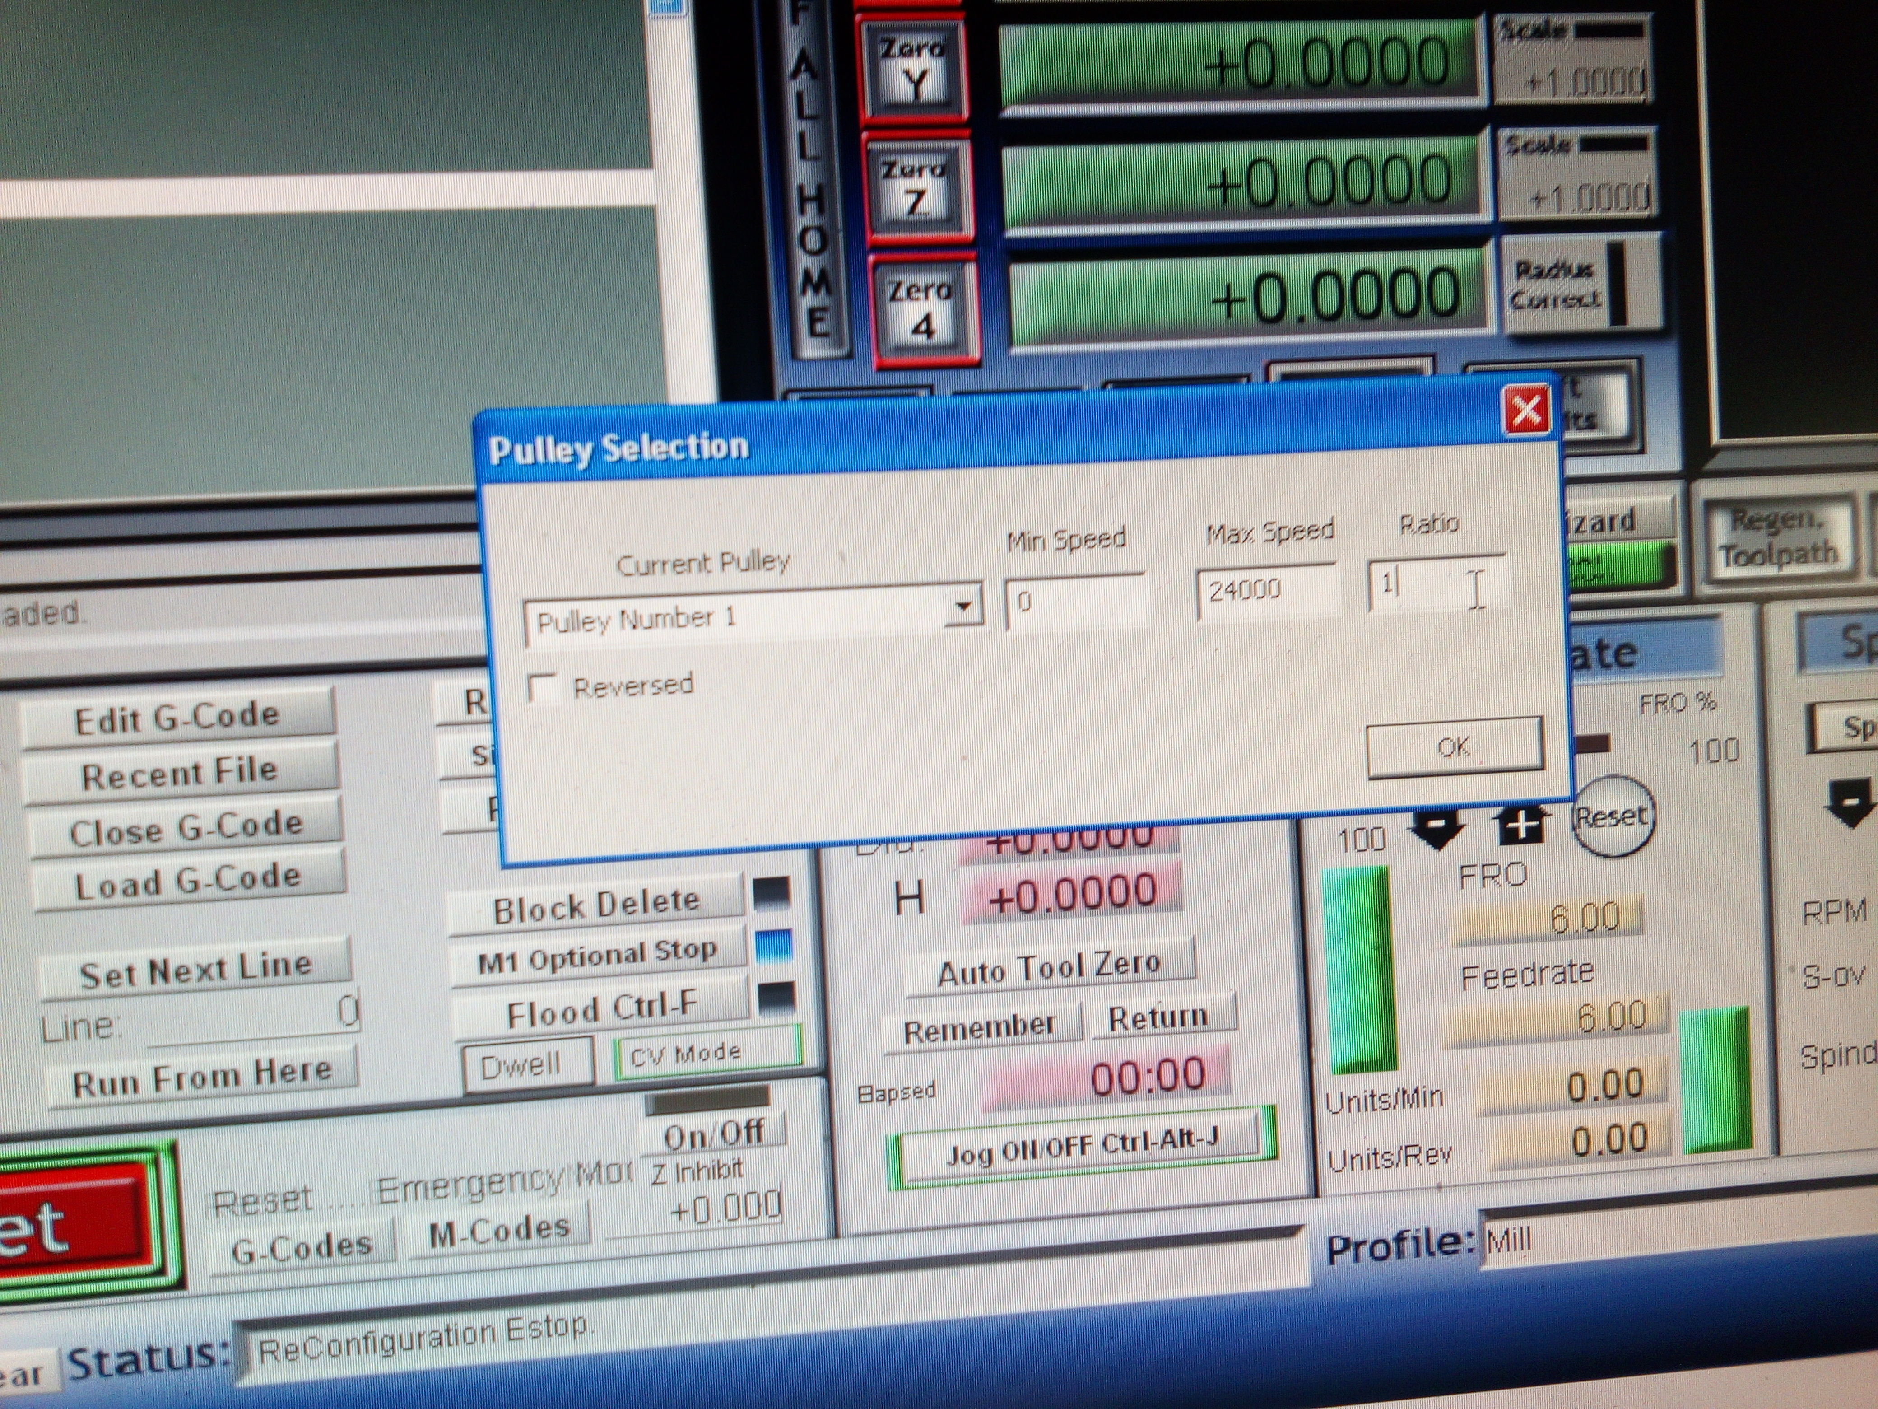
Task: Click Load G-Code button
Action: pos(189,882)
